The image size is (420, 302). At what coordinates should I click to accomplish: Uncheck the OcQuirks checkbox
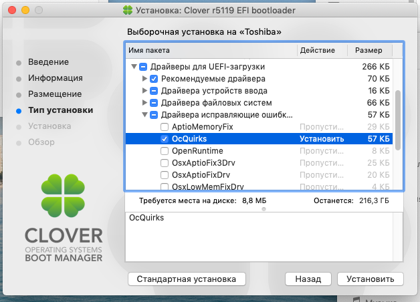[165, 139]
